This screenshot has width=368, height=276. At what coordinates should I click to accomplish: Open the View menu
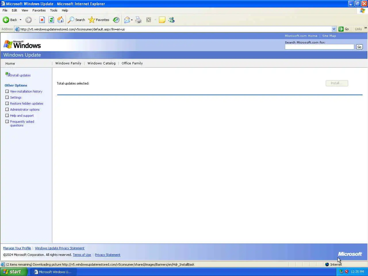pos(25,10)
